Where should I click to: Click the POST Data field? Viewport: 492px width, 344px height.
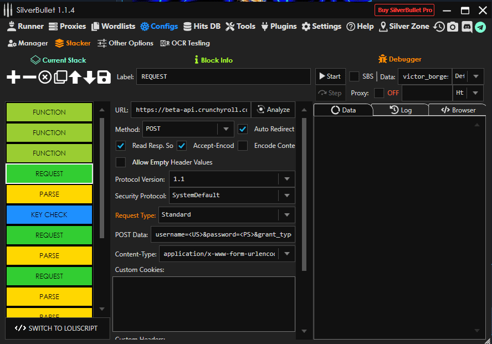click(223, 234)
